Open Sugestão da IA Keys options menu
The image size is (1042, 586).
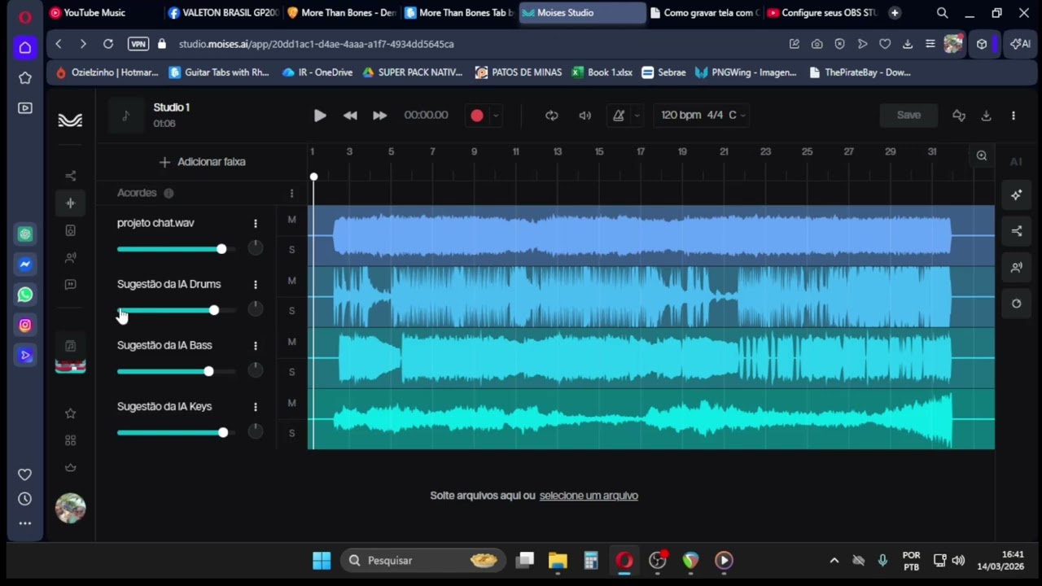(256, 406)
